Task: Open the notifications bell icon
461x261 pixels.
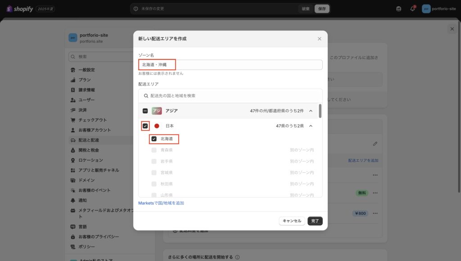Action: (x=412, y=9)
